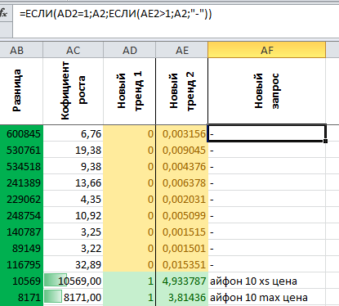Image resolution: width=339 pixels, height=306 pixels.
Task: Select Новый тренд 1 cell in 8171 row
Action: coord(129,297)
